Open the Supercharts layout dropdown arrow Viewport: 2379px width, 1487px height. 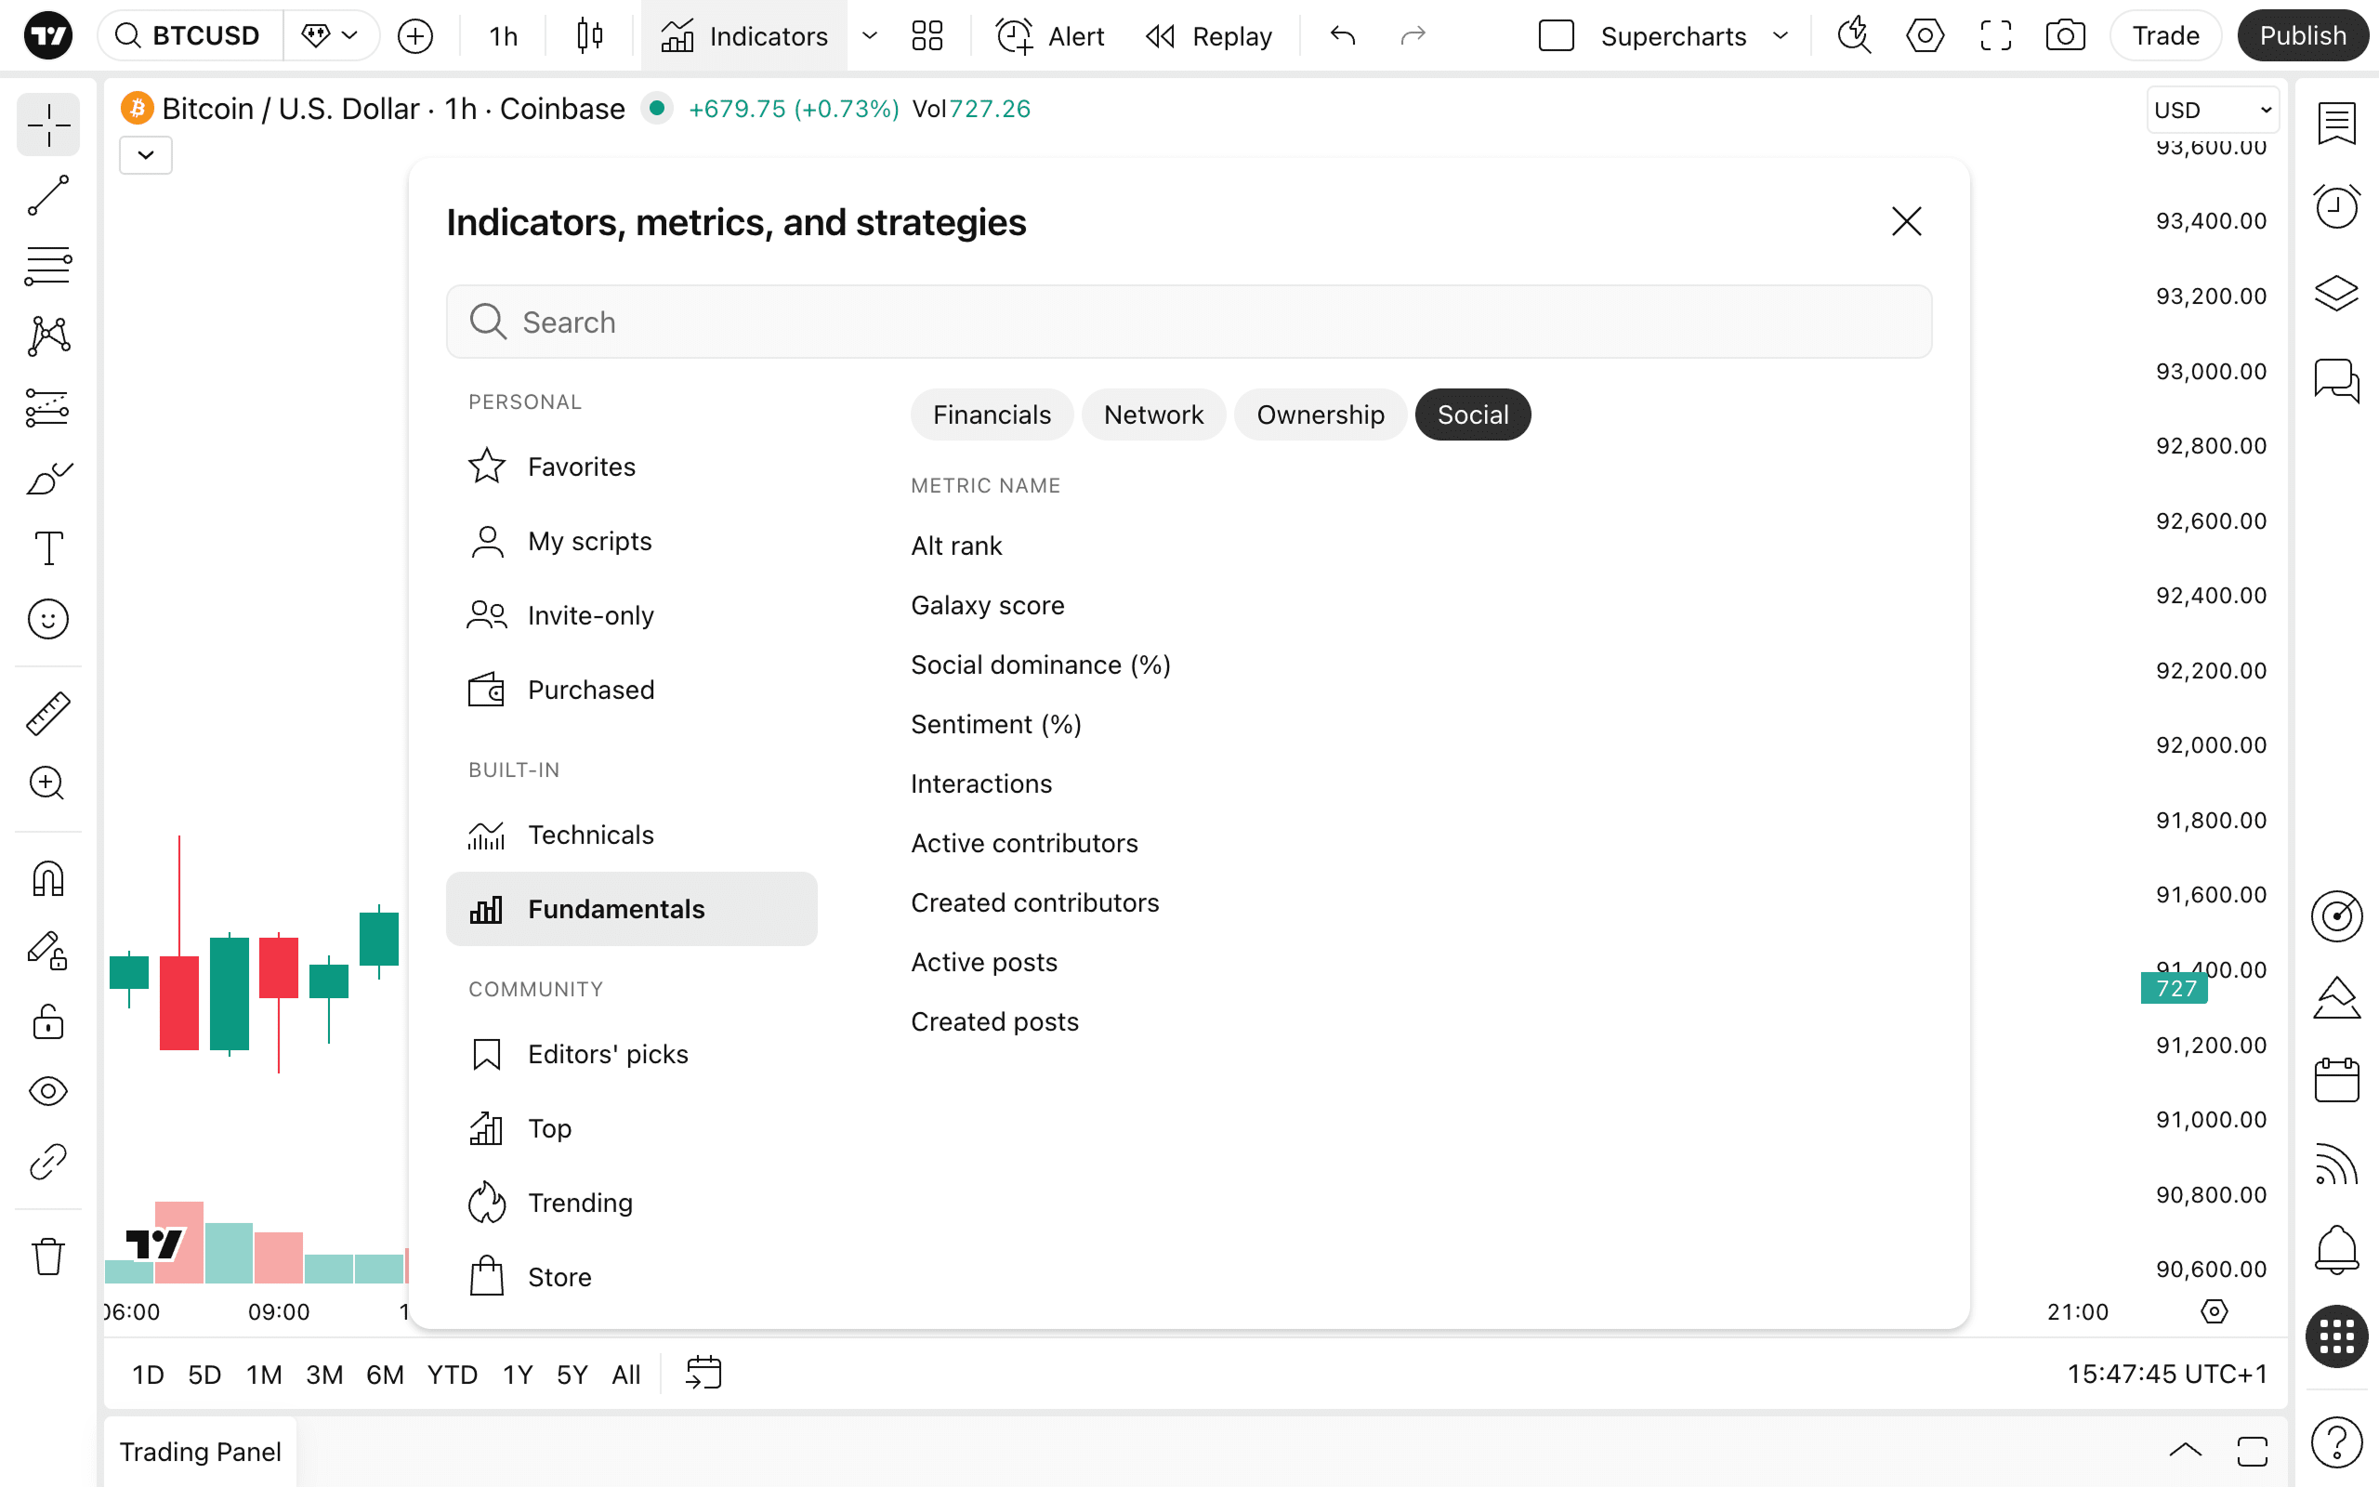pos(1781,36)
